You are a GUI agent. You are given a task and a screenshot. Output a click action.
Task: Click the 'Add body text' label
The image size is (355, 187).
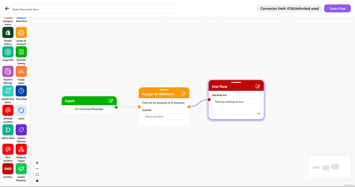click(x=219, y=95)
